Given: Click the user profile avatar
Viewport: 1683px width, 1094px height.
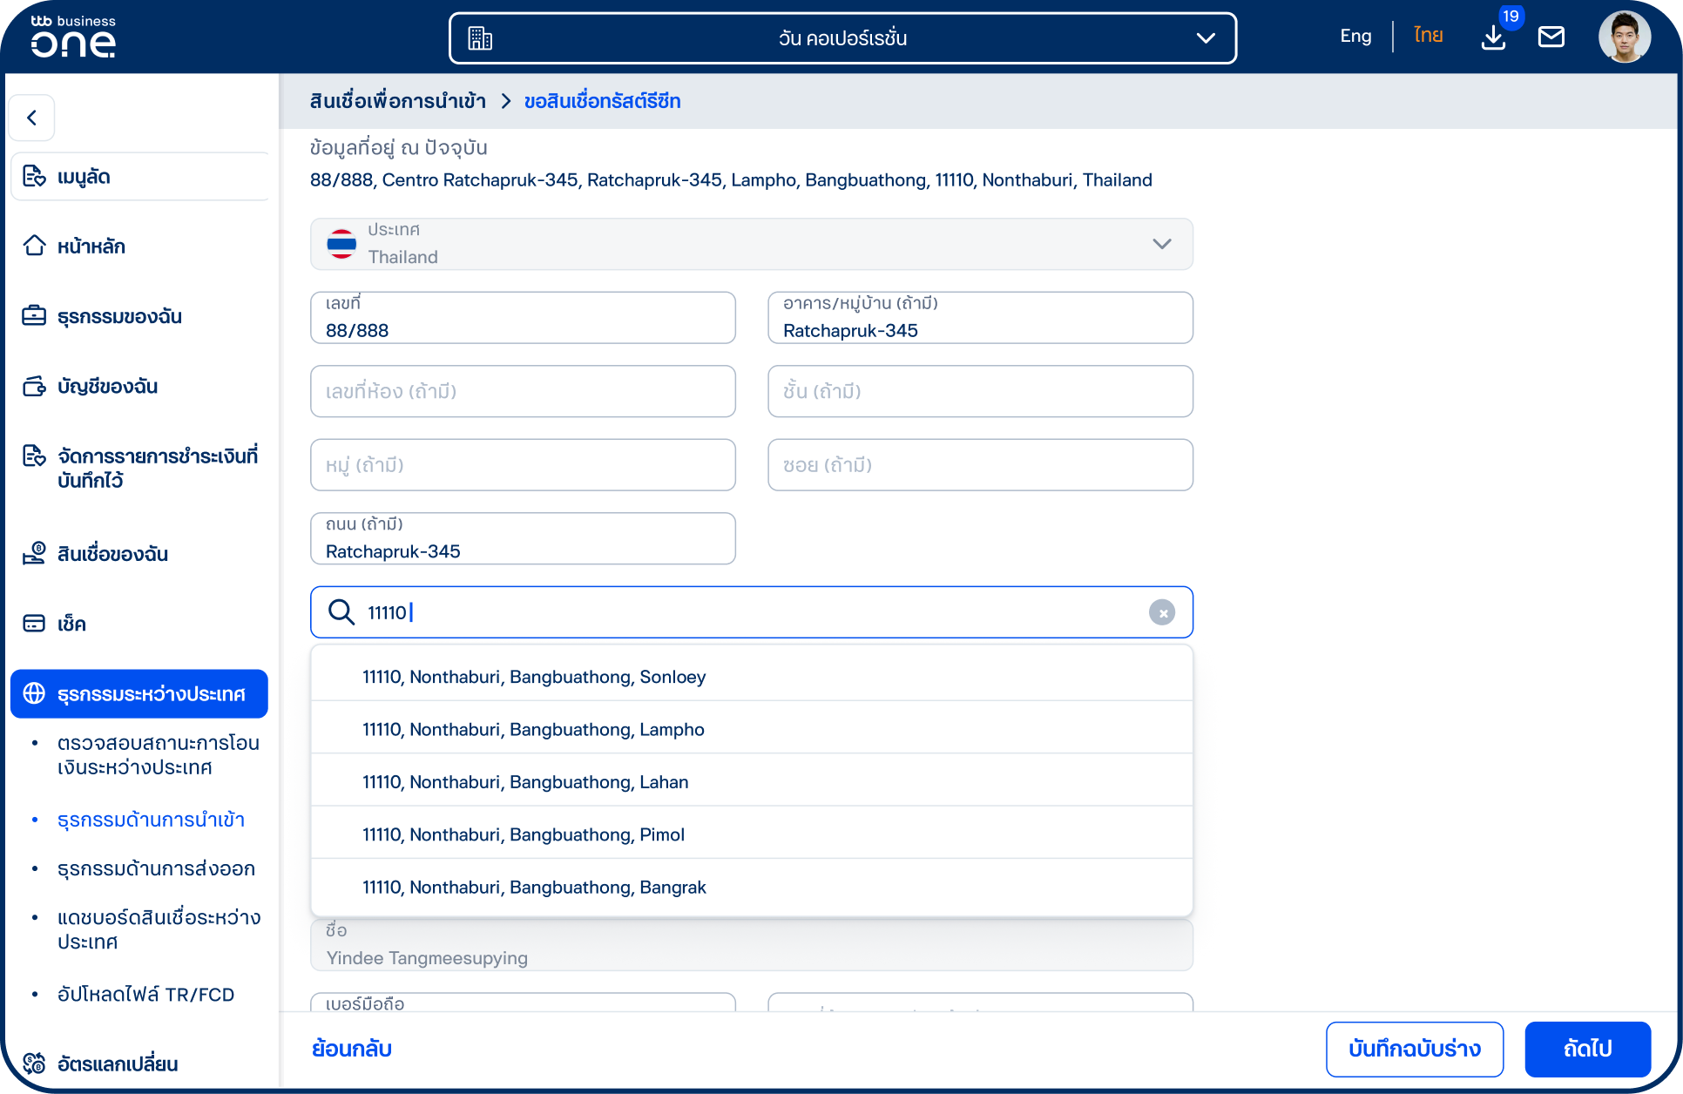Looking at the screenshot, I should 1624,37.
